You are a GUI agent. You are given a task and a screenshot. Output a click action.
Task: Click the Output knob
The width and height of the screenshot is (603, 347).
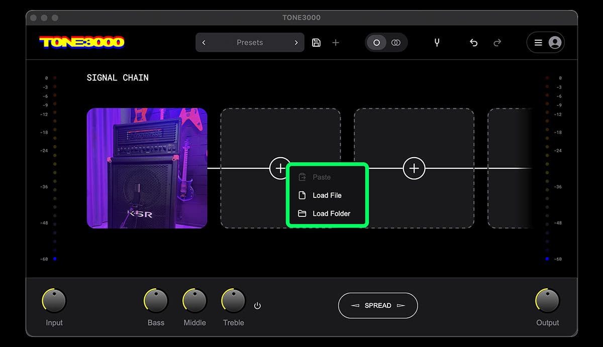548,301
